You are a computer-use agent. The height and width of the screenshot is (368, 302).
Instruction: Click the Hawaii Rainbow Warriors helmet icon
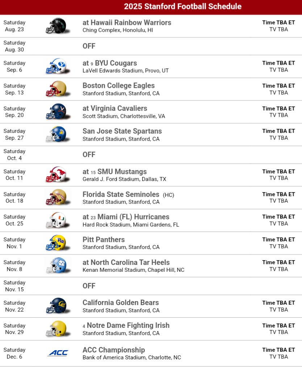(x=56, y=26)
